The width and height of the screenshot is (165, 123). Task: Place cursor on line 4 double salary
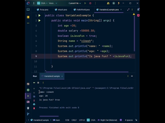tap(76, 31)
